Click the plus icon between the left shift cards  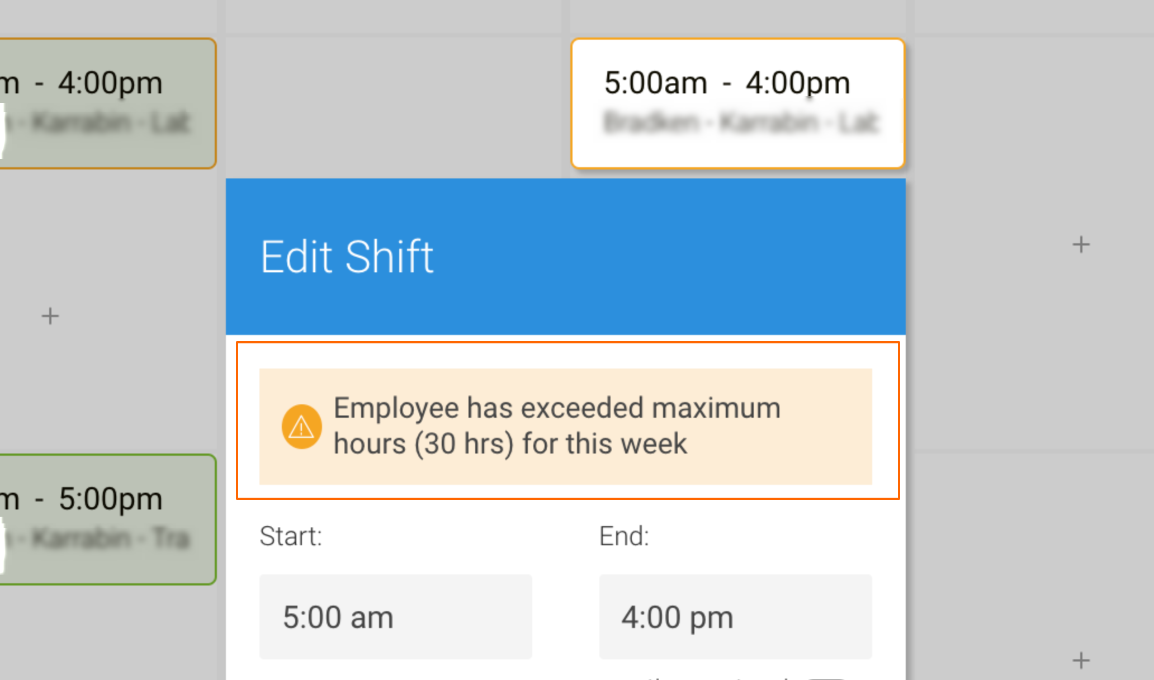(x=50, y=317)
